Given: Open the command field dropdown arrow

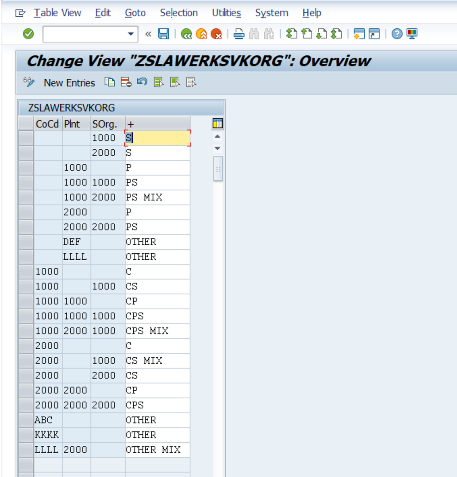Looking at the screenshot, I should [x=131, y=34].
